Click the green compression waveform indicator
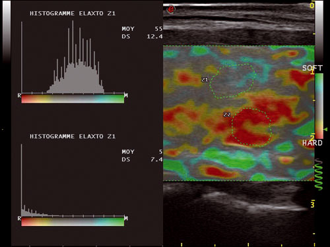The image size is (330, 247). tap(319, 174)
